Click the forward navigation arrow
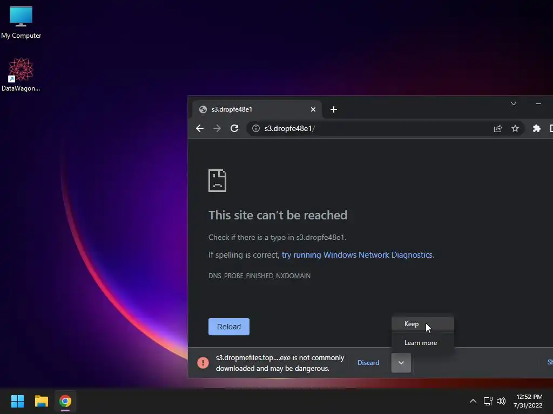 click(x=217, y=128)
